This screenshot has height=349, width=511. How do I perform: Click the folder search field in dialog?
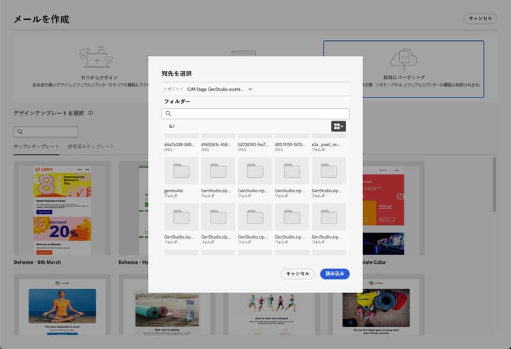click(255, 114)
